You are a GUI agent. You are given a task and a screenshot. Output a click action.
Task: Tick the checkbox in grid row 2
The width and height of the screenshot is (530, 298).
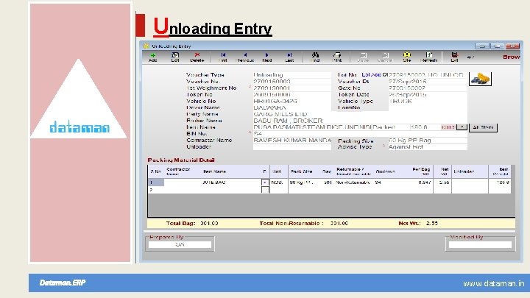pos(265,190)
